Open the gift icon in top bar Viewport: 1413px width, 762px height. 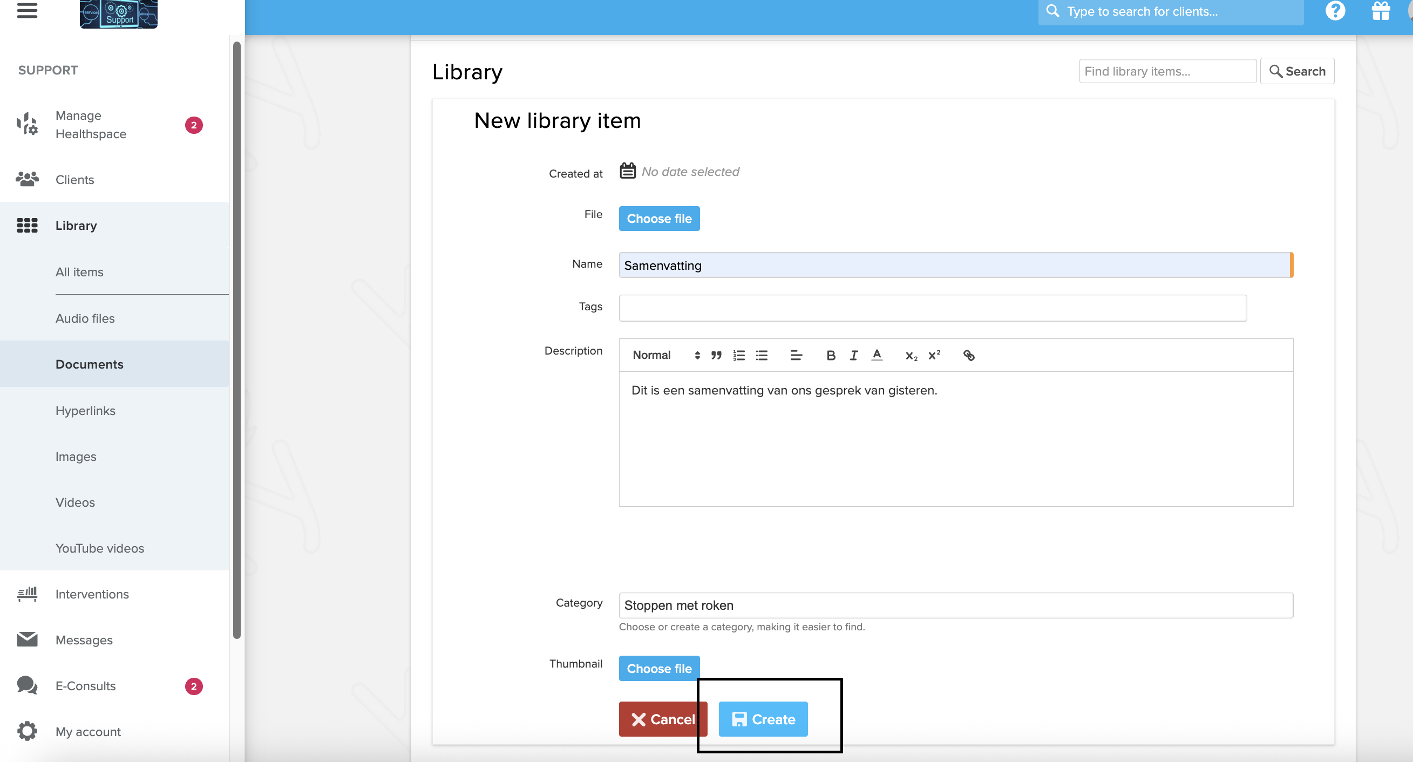click(1381, 11)
